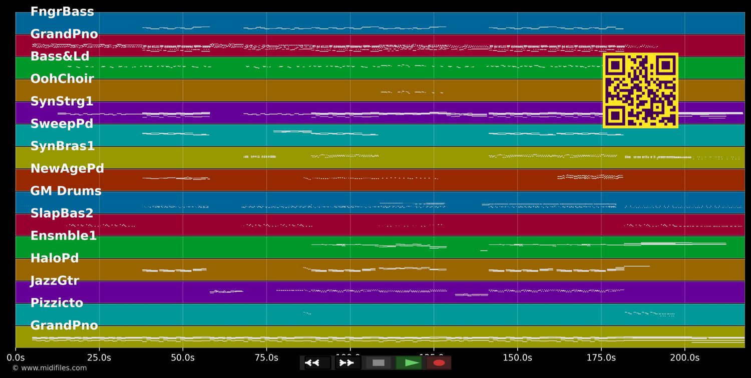Click the SynStrg1 track label
Image resolution: width=751 pixels, height=378 pixels.
[x=62, y=101]
